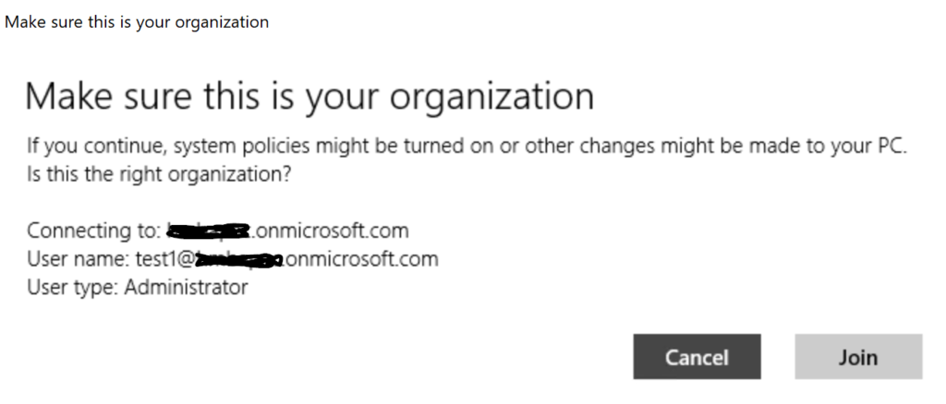Click the large 'Make sure this is your organization' heading
This screenshot has height=404, width=946.
pyautogui.click(x=309, y=97)
